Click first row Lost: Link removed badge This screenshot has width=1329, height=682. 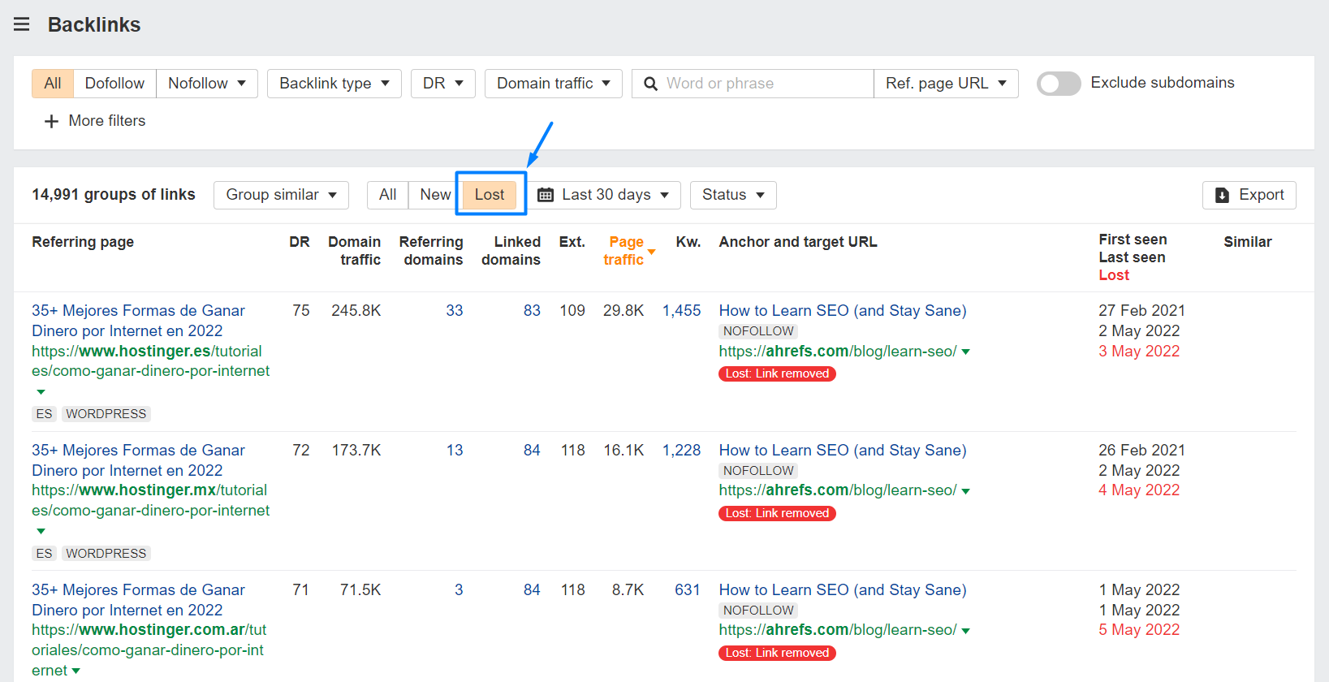tap(777, 373)
